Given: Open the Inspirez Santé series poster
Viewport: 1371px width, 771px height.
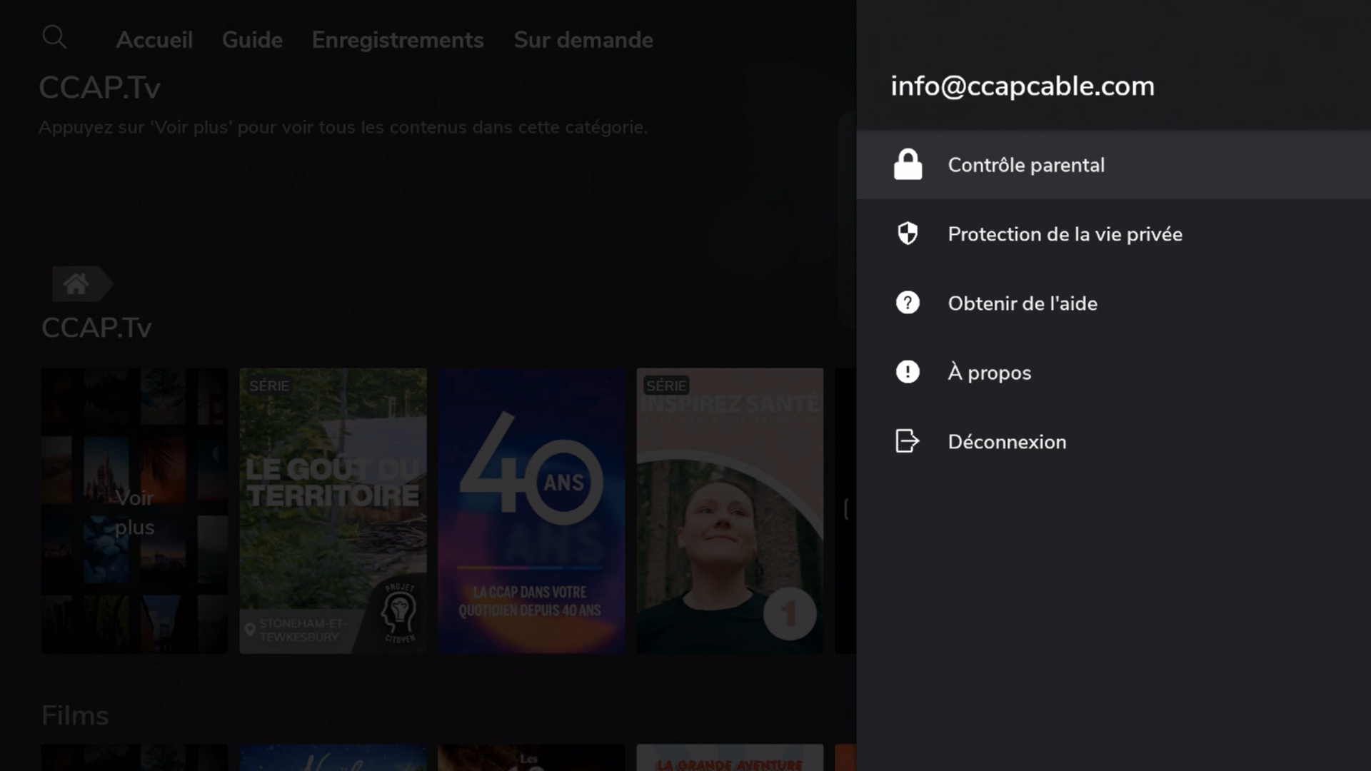Looking at the screenshot, I should click(x=730, y=511).
